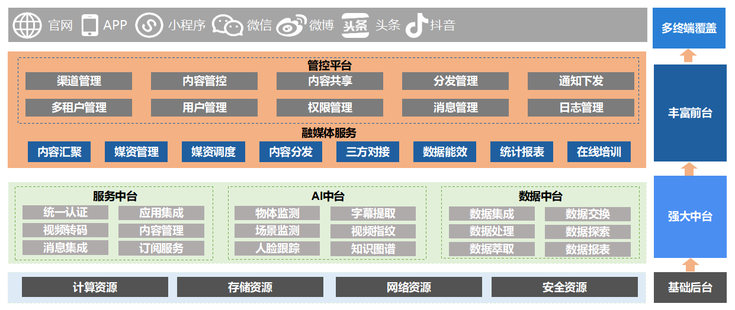Click the 管控平台 heading

[x=329, y=65]
